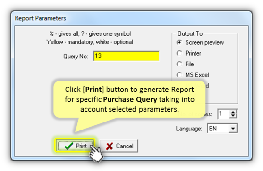Click the green checkmark Print button
Image resolution: width=263 pixels, height=171 pixels.
[x=75, y=146]
